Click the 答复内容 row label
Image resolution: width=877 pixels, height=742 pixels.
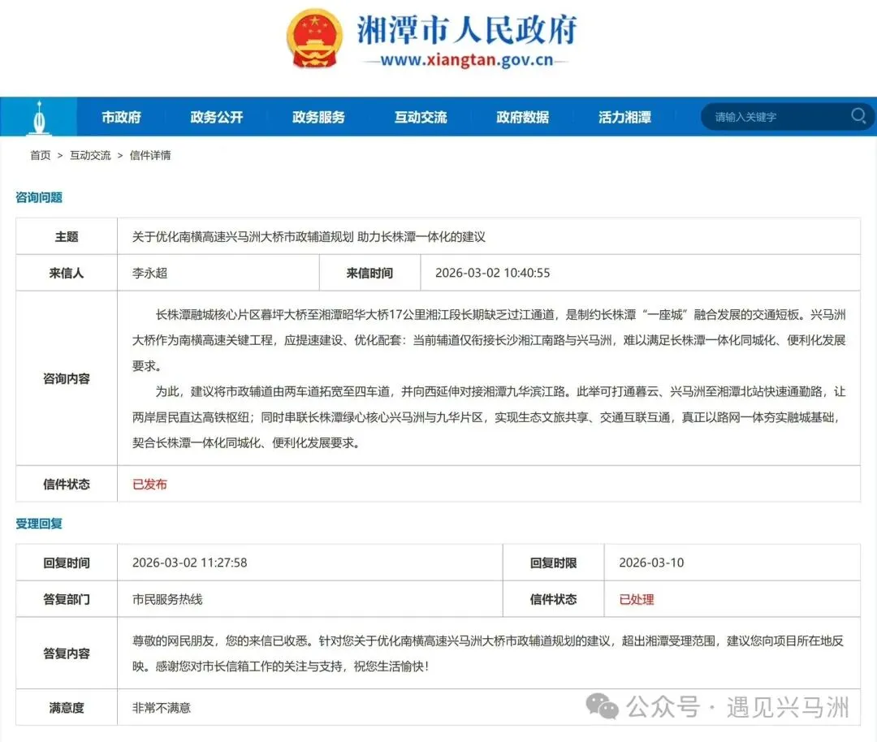coord(67,653)
